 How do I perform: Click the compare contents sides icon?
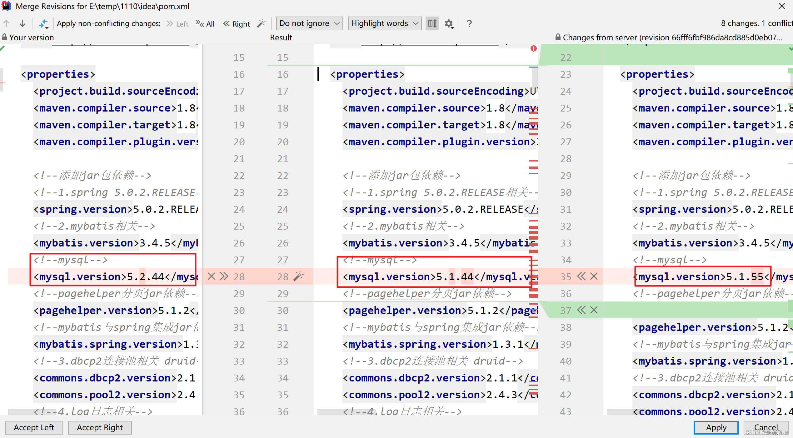pos(43,23)
